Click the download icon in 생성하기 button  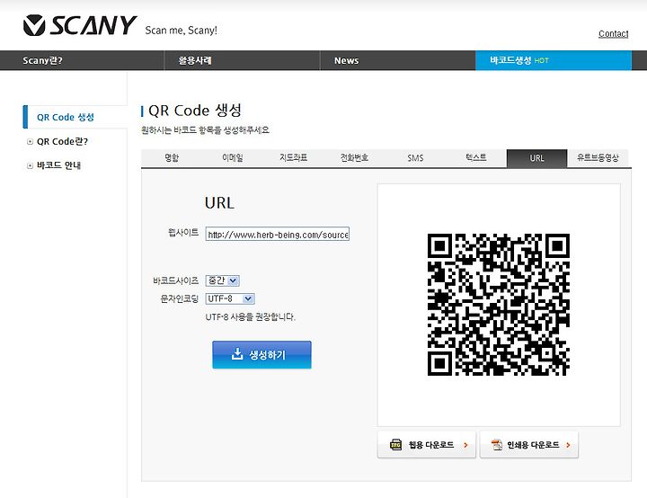click(237, 354)
